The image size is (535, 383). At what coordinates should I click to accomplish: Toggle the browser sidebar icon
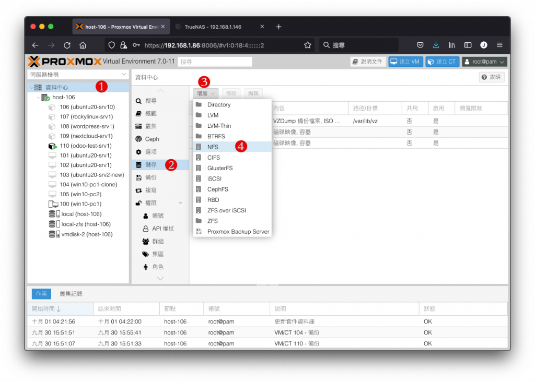(468, 45)
